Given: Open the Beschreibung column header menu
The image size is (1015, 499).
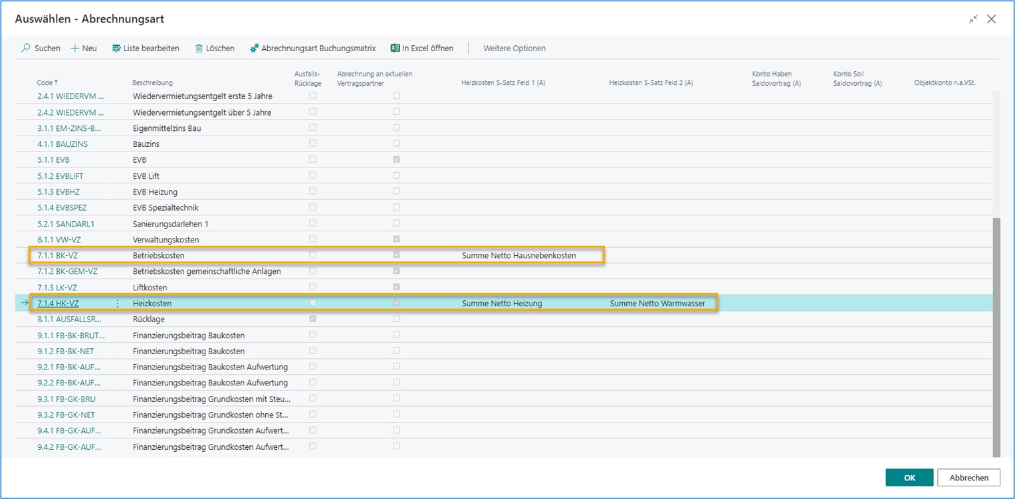Looking at the screenshot, I should point(152,83).
